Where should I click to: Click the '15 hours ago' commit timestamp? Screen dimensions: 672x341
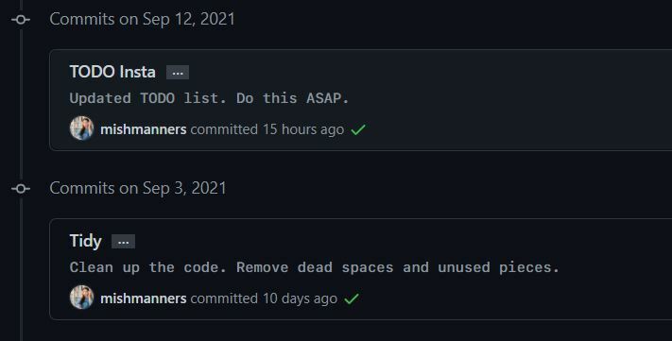point(303,129)
